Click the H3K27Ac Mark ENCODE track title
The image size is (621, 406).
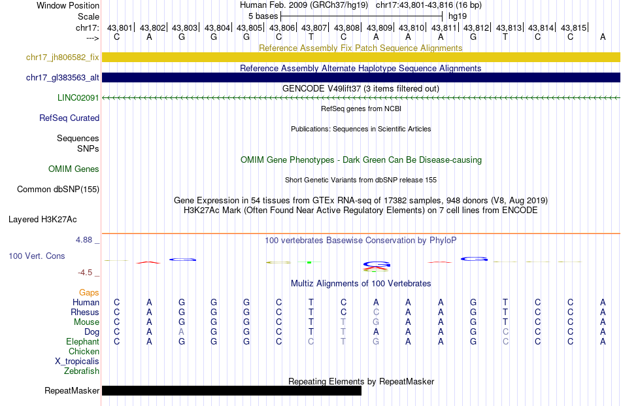tap(361, 210)
